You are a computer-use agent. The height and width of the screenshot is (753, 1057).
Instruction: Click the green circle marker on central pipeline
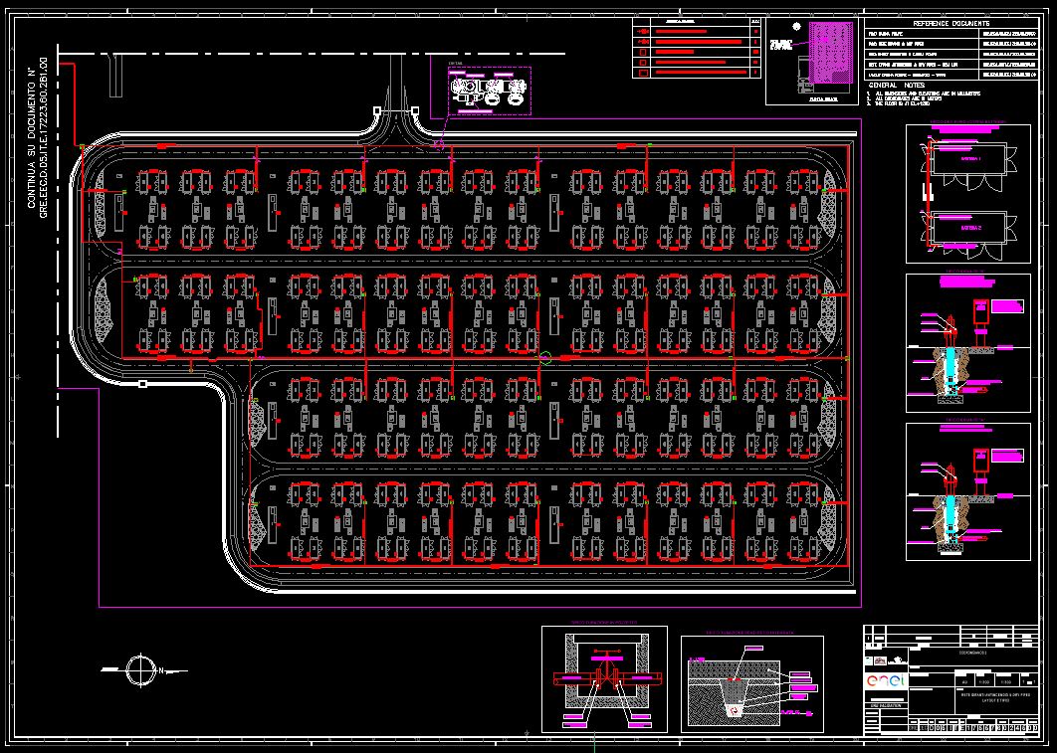point(544,357)
